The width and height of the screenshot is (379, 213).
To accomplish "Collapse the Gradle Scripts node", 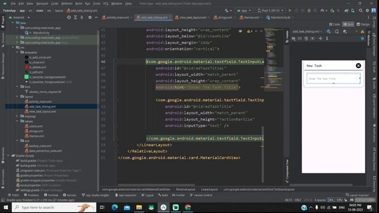I will (x=9, y=156).
